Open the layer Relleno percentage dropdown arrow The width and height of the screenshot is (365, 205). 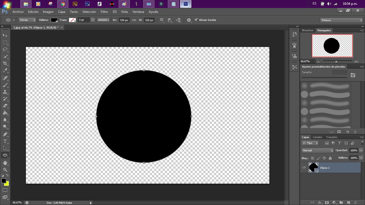point(361,158)
